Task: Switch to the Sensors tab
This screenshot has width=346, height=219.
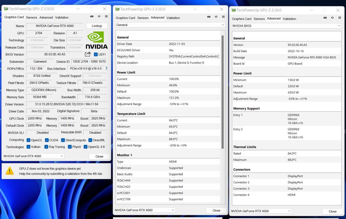Action: (31, 17)
